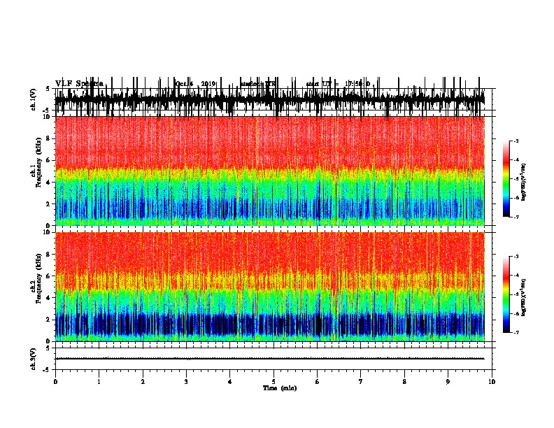Click time axis tick label '9'
The width and height of the screenshot is (554, 428).
[448, 382]
